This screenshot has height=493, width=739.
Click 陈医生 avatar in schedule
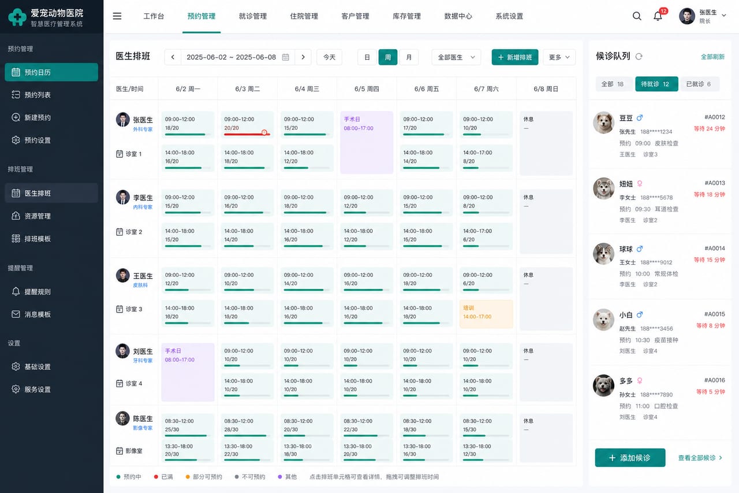tap(122, 418)
